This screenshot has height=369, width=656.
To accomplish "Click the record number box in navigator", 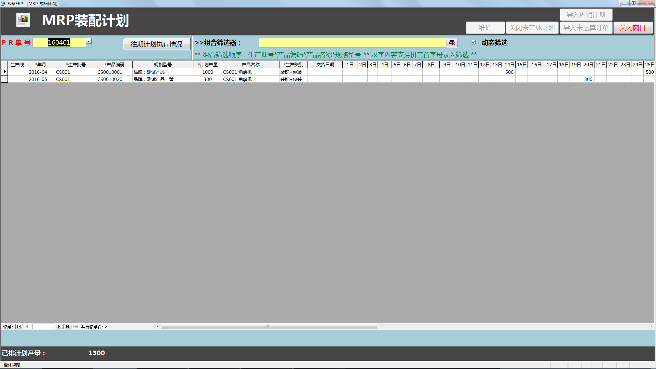I will pos(43,327).
